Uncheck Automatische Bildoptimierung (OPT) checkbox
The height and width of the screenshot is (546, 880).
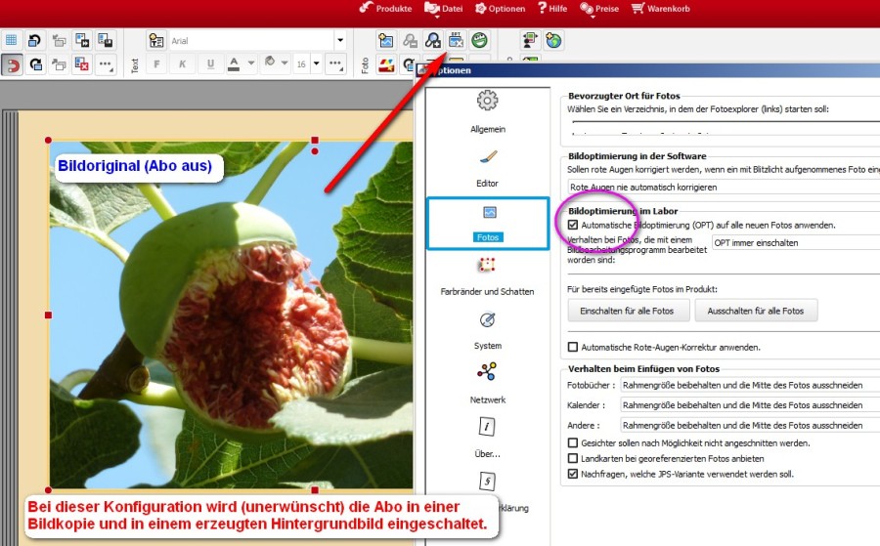click(573, 225)
